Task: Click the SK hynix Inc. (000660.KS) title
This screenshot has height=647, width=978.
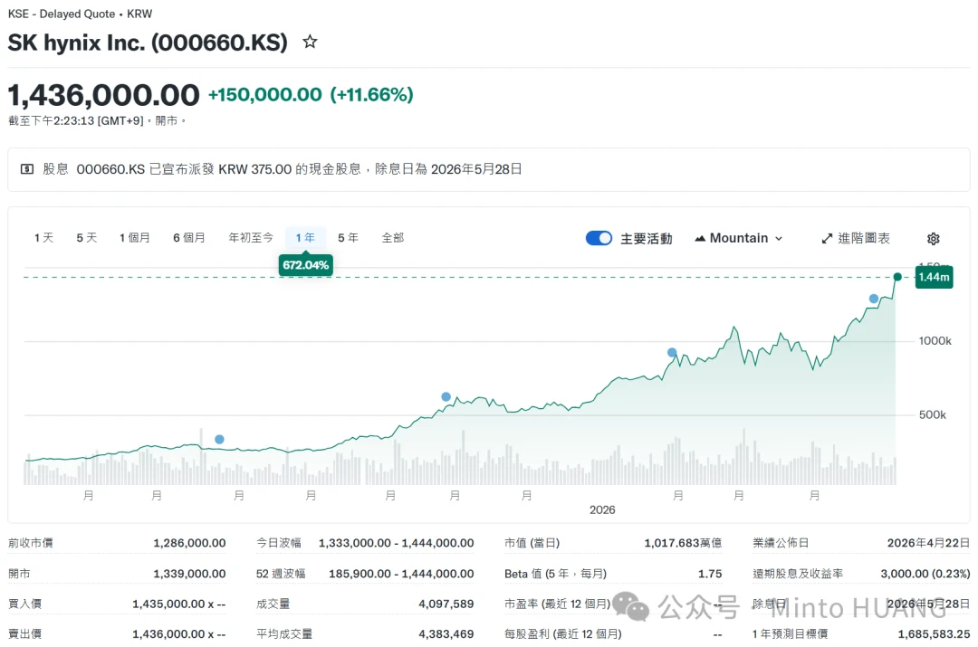Action: 148,43
